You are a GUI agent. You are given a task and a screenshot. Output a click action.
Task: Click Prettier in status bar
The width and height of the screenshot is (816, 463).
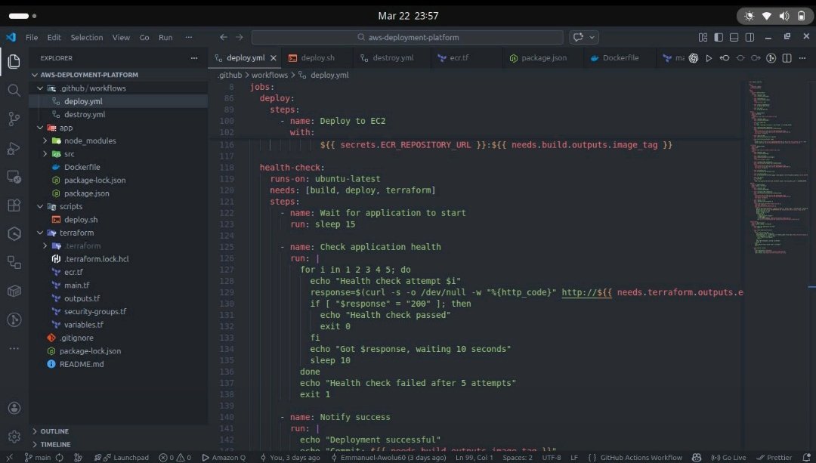774,458
